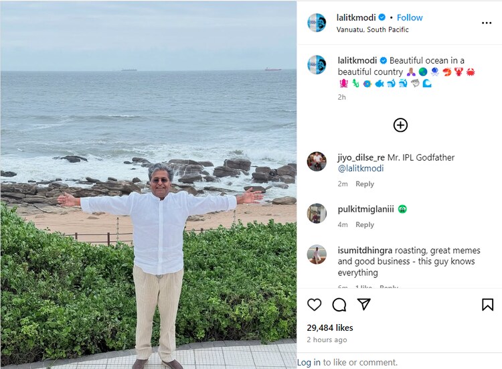Image resolution: width=502 pixels, height=369 pixels.
Task: Save post with bookmark icon
Action: (487, 305)
